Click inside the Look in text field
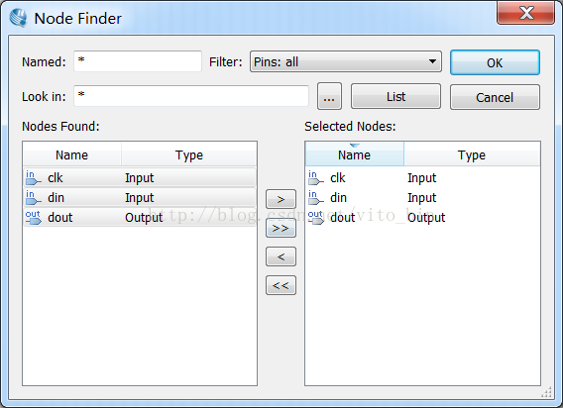The height and width of the screenshot is (408, 563). [x=191, y=96]
